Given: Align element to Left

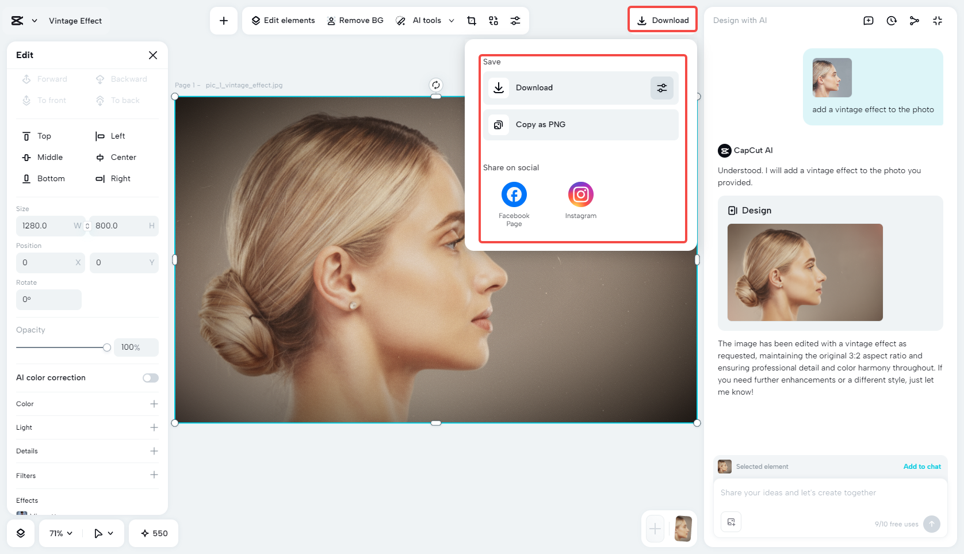Looking at the screenshot, I should 110,136.
